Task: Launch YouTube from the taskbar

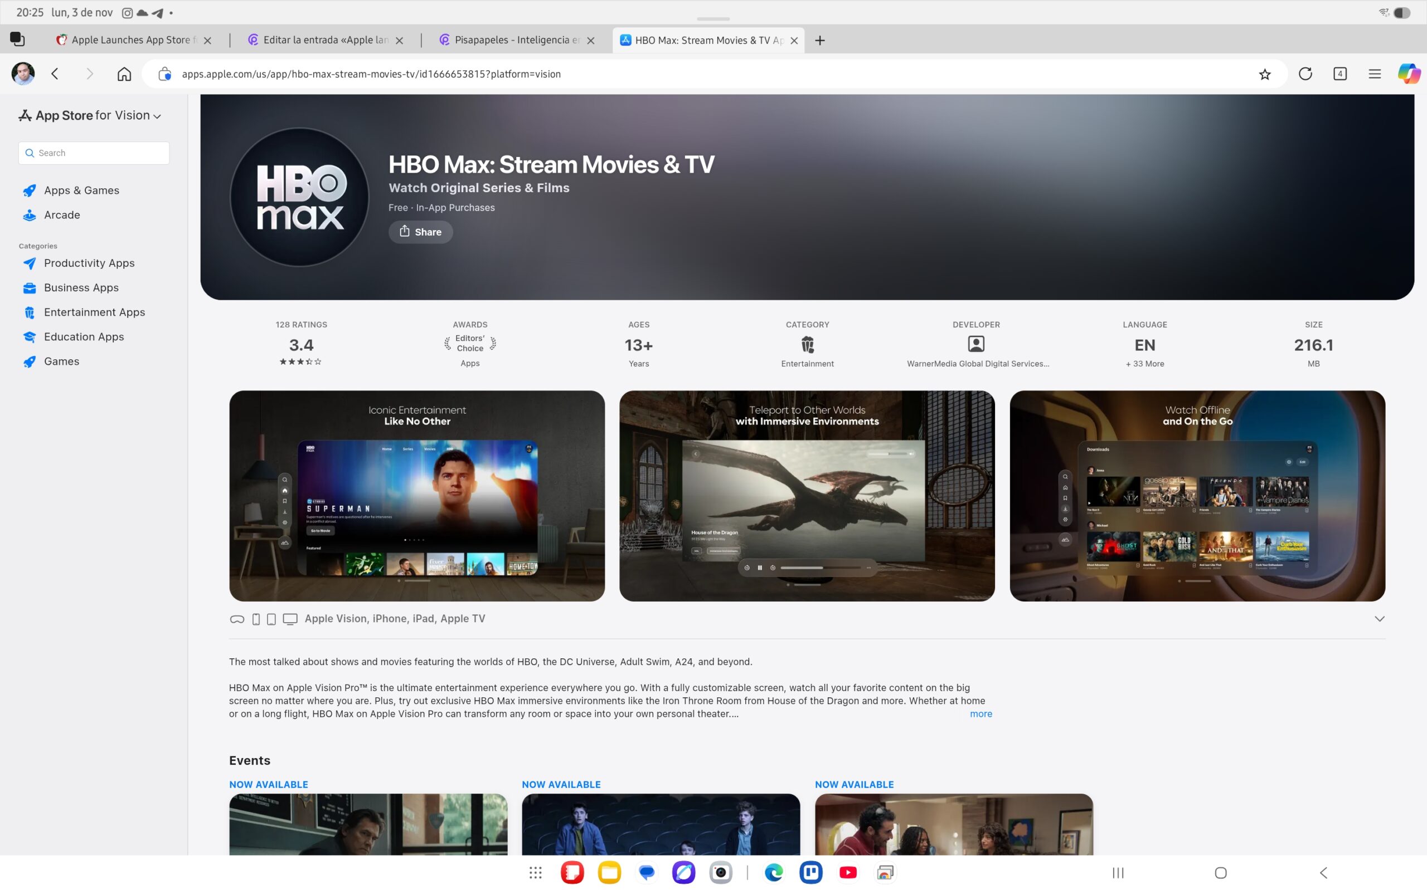Action: coord(847,872)
